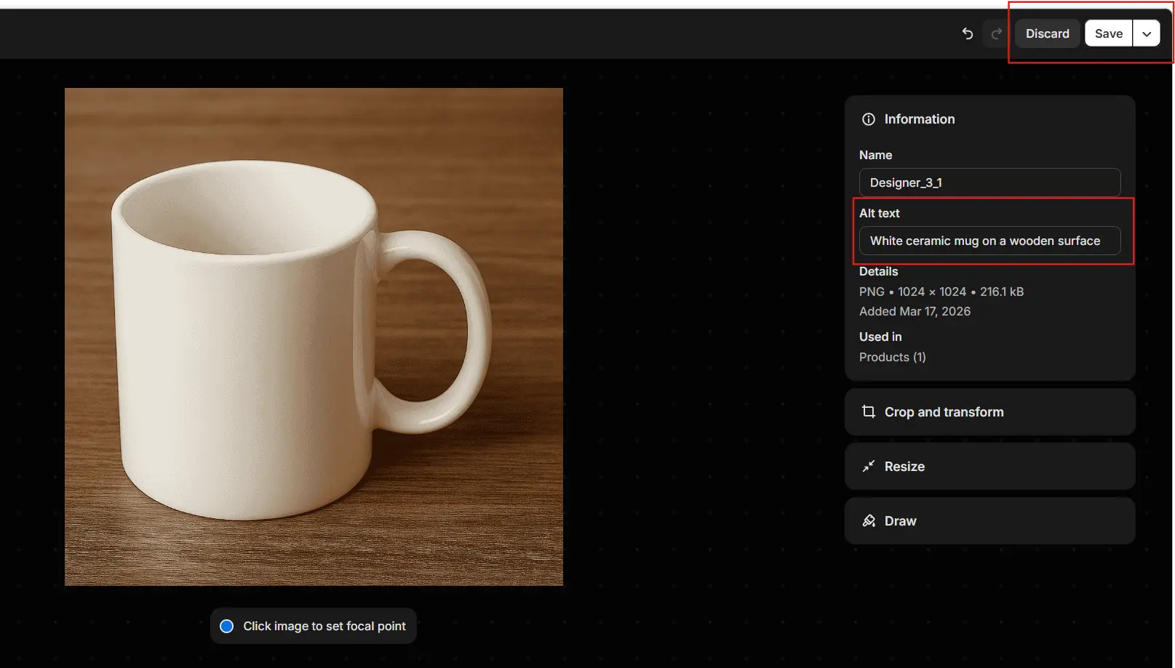Click the 'Click image to set focal point' hint
Screen dimensions: 1175x668
[x=324, y=627]
